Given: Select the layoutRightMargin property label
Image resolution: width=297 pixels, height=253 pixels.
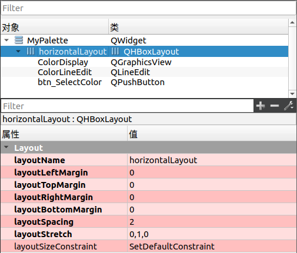Looking at the screenshot, I should (54, 197).
